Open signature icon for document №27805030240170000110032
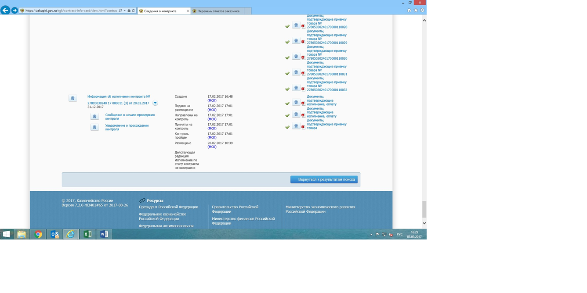This screenshot has height=293, width=587. coord(296,89)
